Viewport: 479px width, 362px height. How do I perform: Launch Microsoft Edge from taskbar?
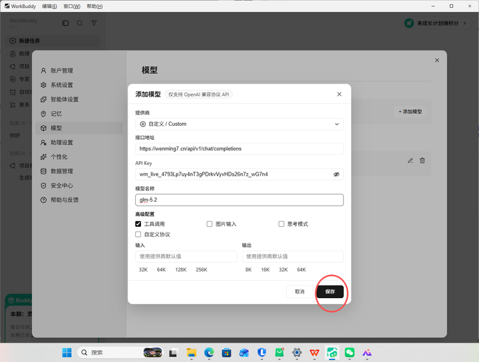[209, 353]
